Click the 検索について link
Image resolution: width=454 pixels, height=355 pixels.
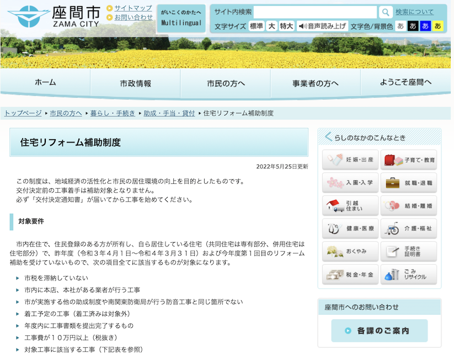click(x=415, y=12)
